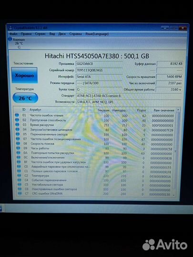Click the ID column header
This screenshot has width=193, height=257.
pos(24,109)
